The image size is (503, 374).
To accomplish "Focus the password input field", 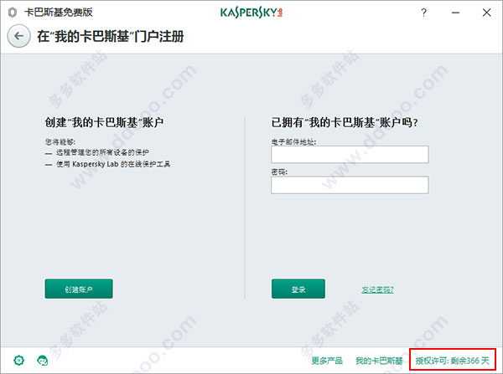I will click(350, 185).
